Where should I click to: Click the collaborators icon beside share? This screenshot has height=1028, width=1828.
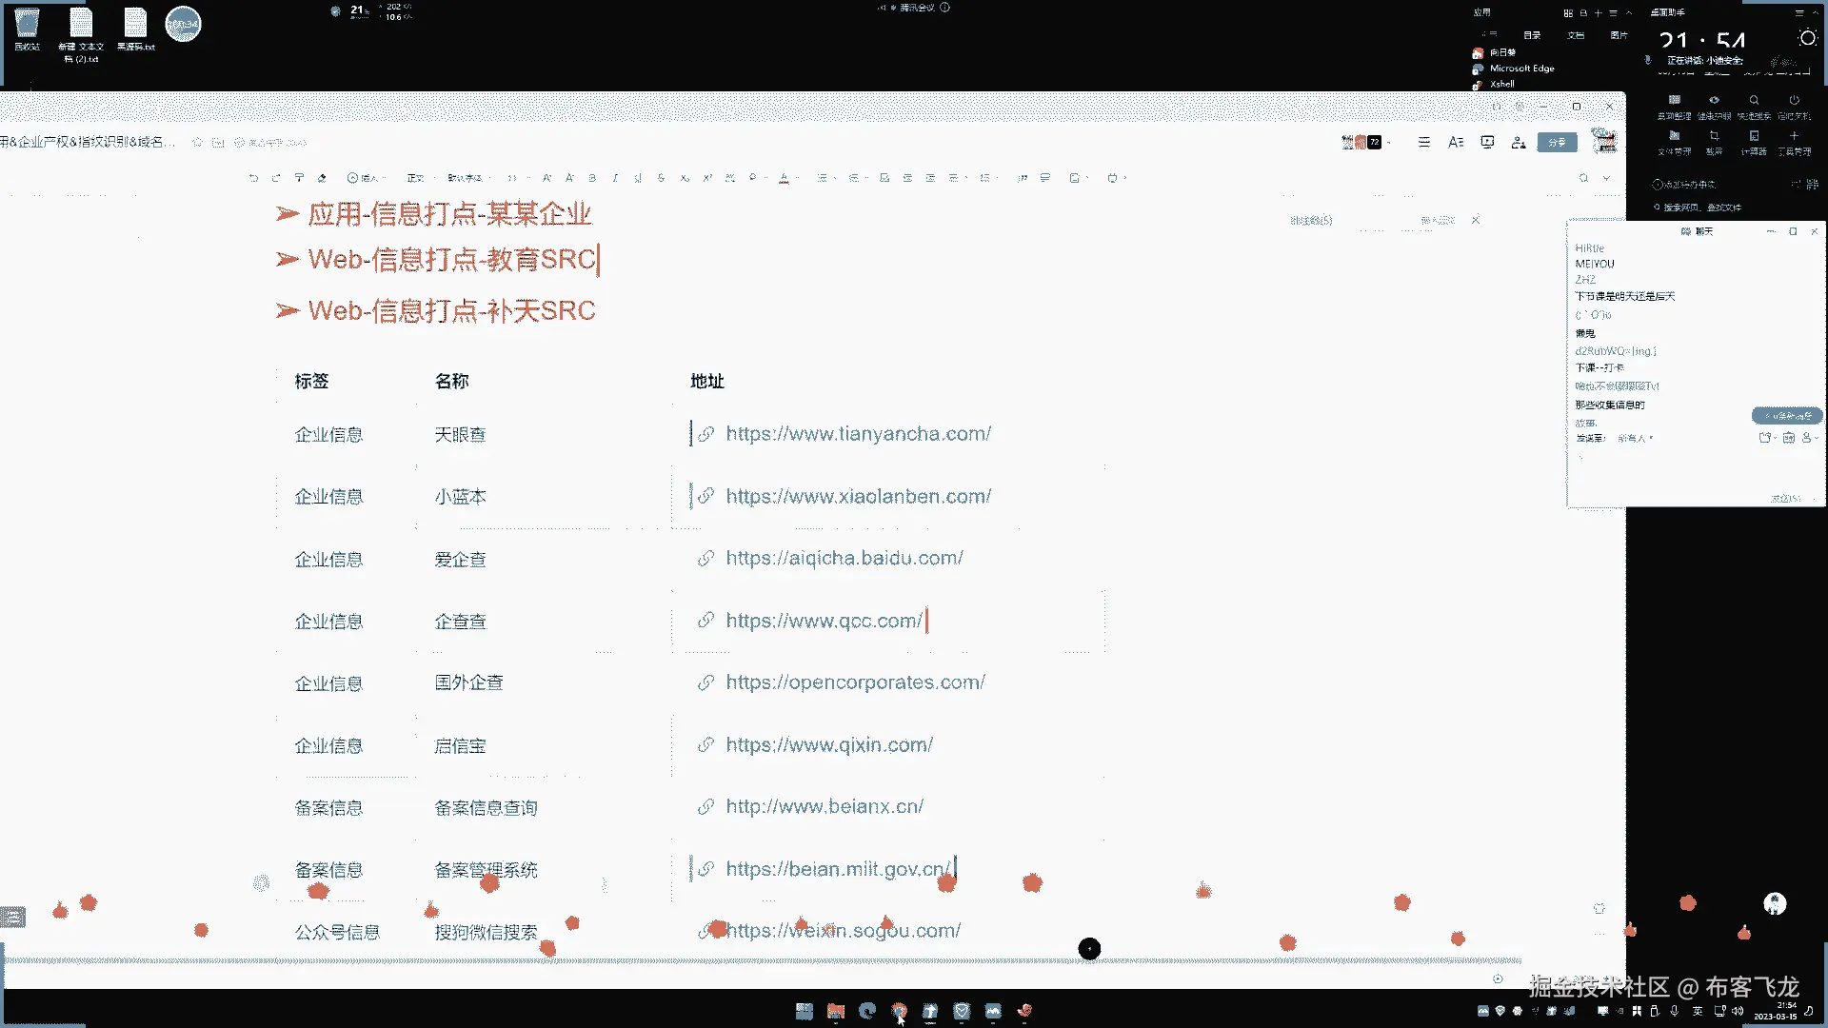1519,143
